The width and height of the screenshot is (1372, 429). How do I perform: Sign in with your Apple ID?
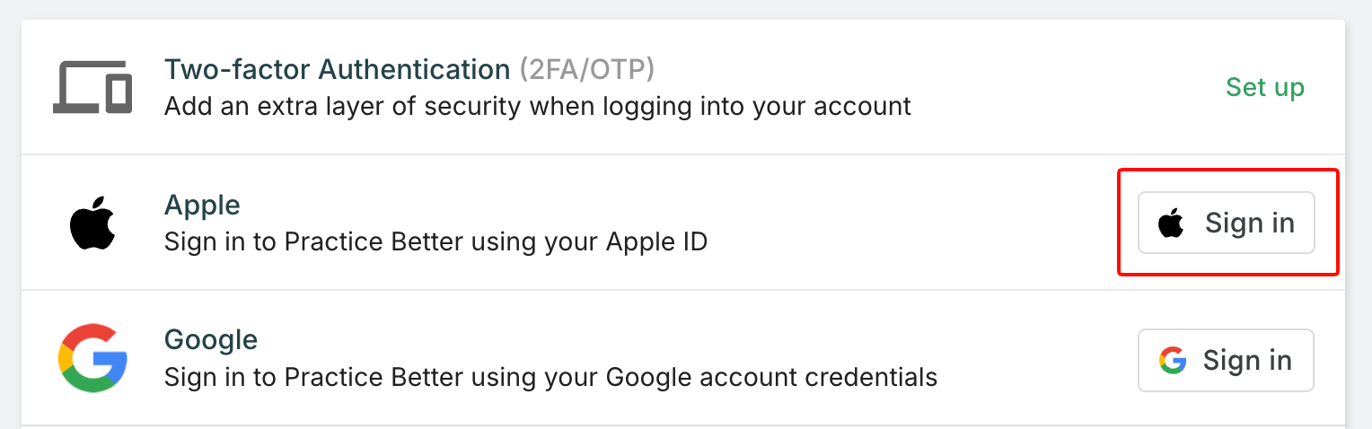pos(1226,223)
